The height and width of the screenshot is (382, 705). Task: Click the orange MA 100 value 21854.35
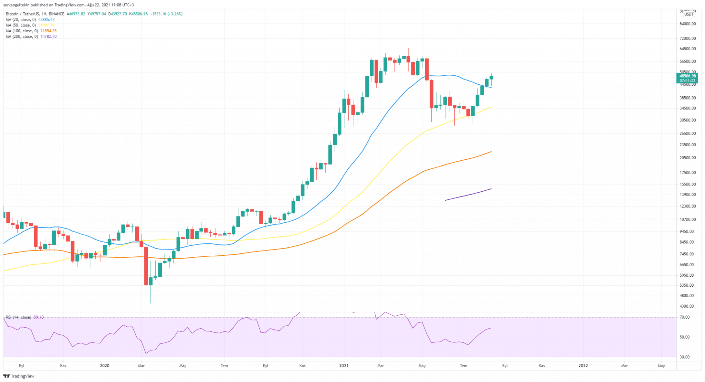coord(48,31)
